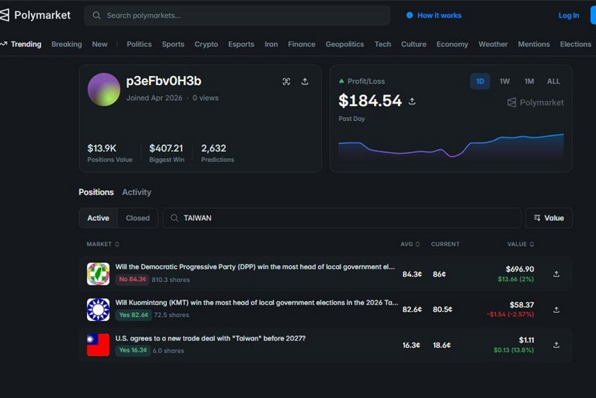Open the Kuomintang sun emblem thumbnail
596x398 pixels.
click(98, 310)
